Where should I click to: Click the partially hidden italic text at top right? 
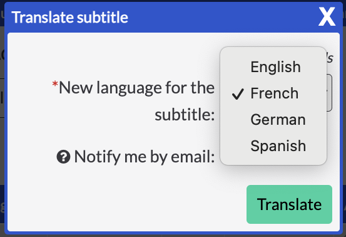pos(330,58)
